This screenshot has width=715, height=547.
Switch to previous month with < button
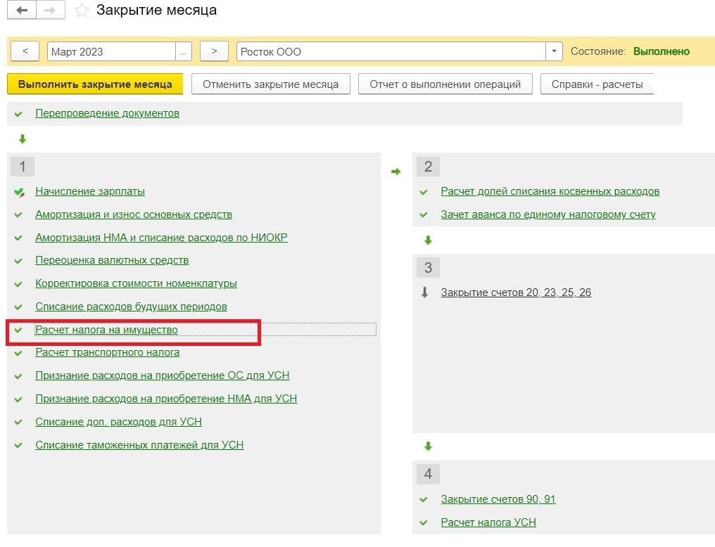[x=25, y=51]
